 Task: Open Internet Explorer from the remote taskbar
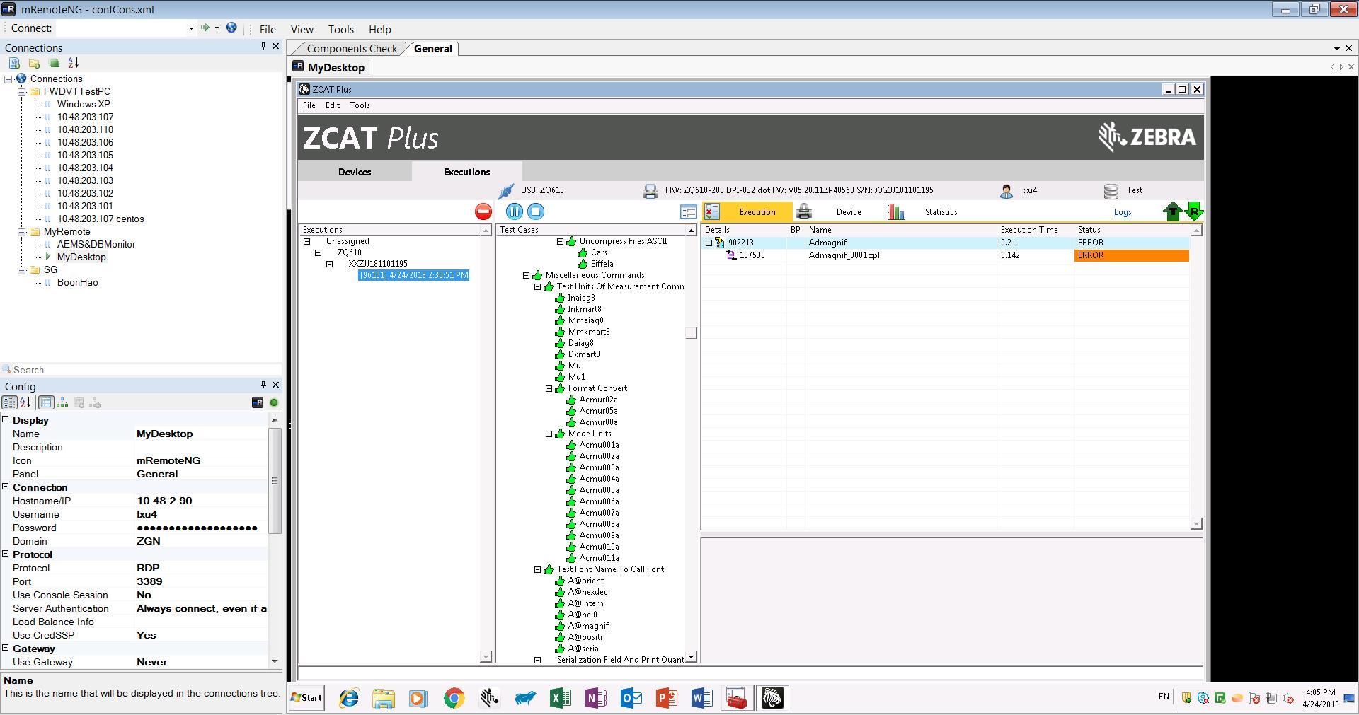(x=349, y=699)
